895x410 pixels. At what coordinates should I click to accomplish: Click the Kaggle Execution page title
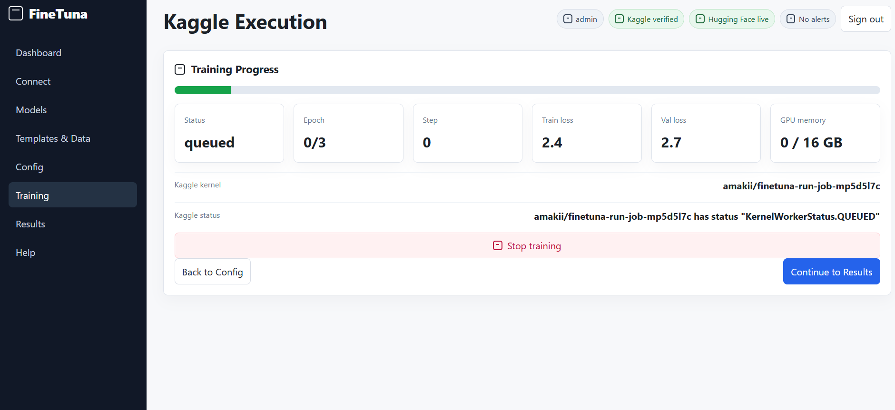click(x=246, y=22)
